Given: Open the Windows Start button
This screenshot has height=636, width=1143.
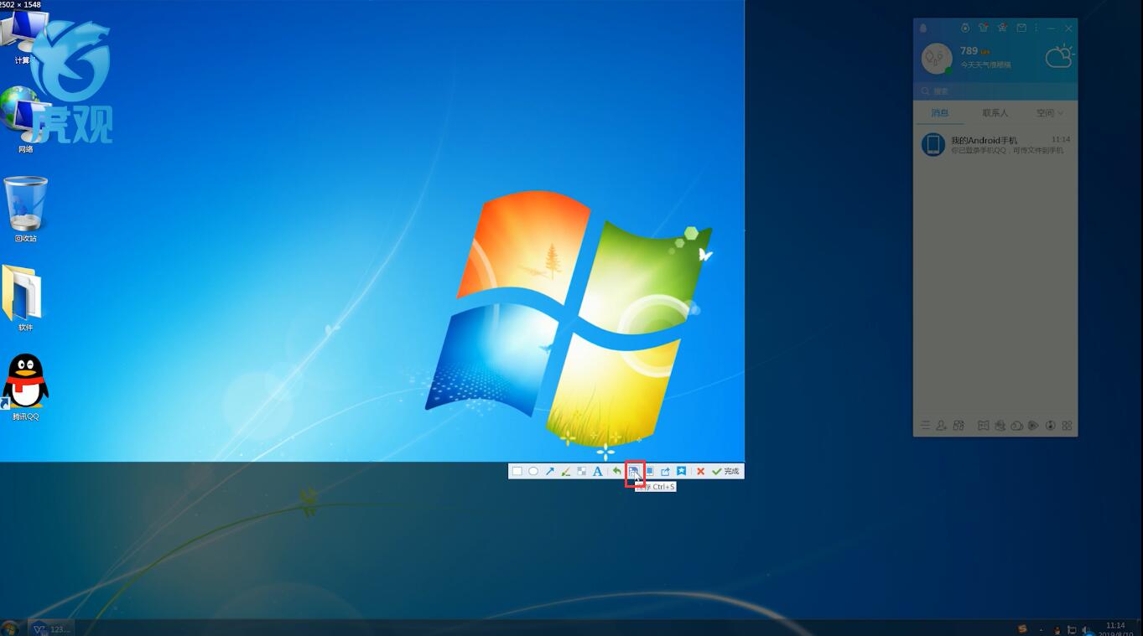Looking at the screenshot, I should [10, 628].
